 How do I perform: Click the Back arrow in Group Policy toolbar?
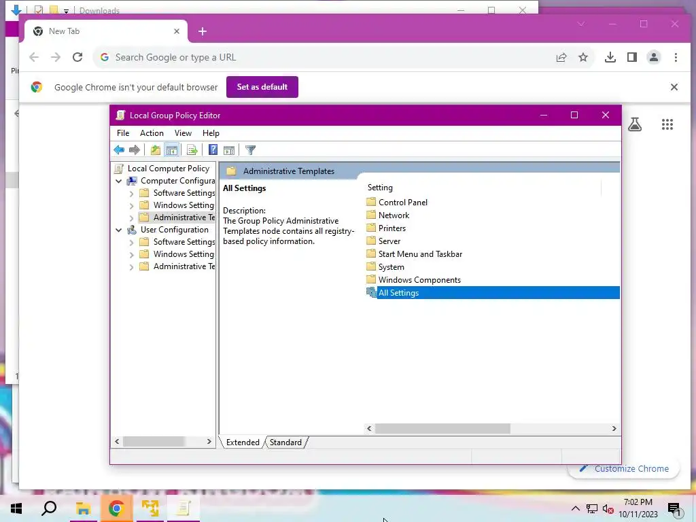(119, 150)
